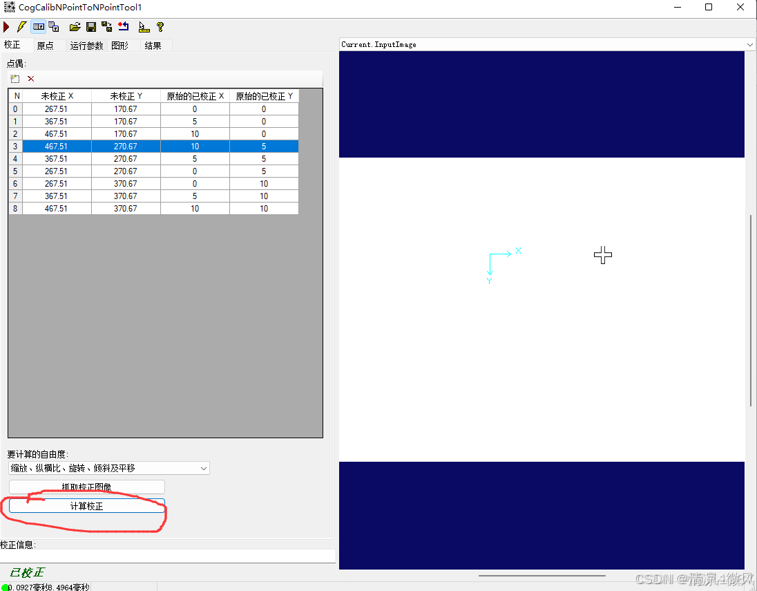This screenshot has height=591, width=757.
Task: Click the N column header
Action: click(16, 96)
